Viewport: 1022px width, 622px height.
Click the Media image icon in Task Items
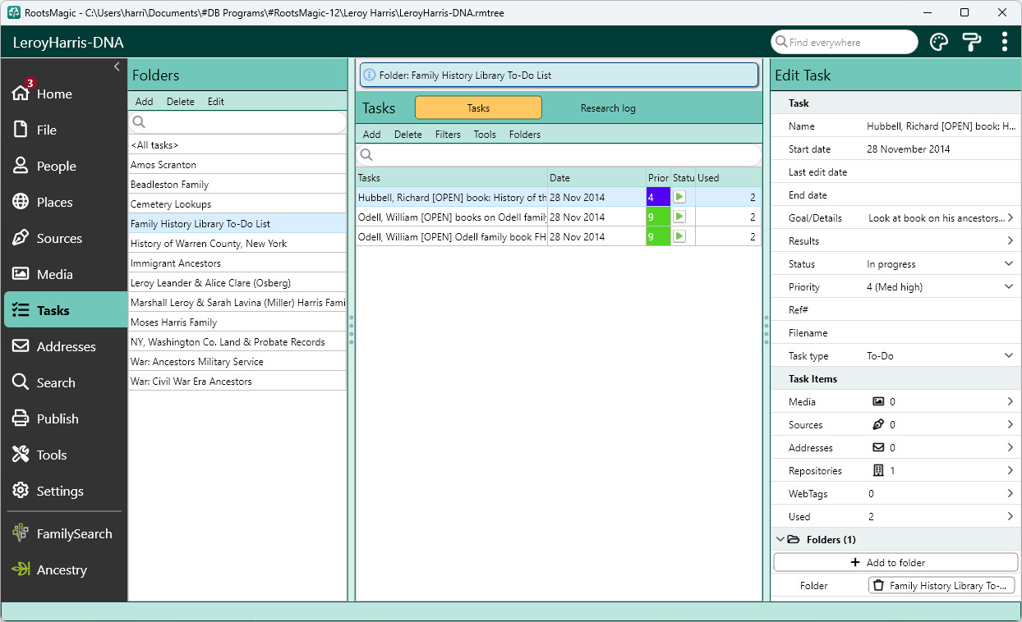tap(878, 402)
